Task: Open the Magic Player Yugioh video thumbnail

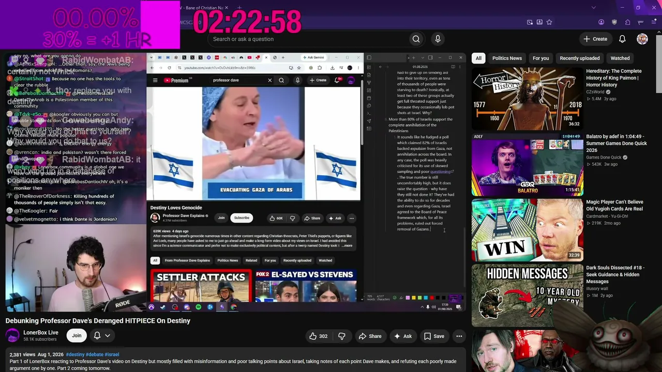Action: pyautogui.click(x=527, y=230)
